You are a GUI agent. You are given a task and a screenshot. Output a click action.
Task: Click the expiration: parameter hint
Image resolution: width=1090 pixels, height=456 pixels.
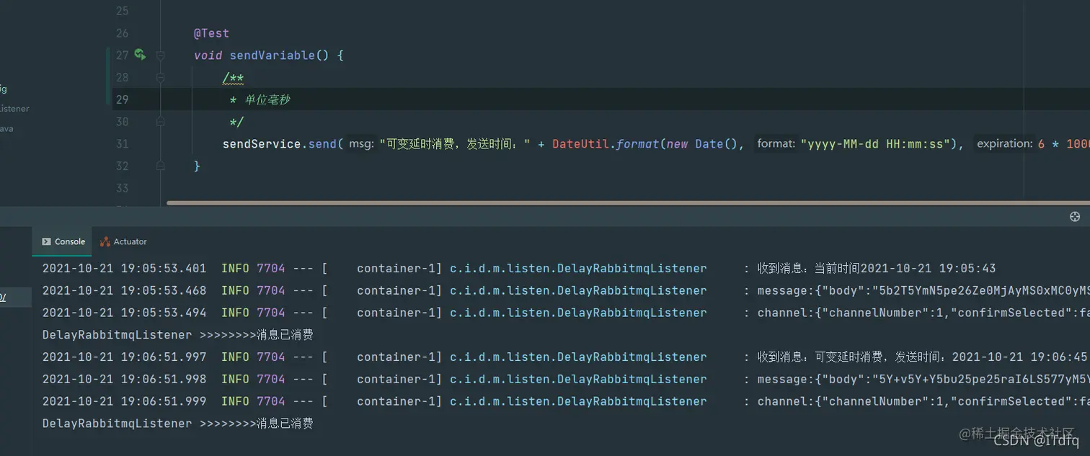pyautogui.click(x=1005, y=144)
